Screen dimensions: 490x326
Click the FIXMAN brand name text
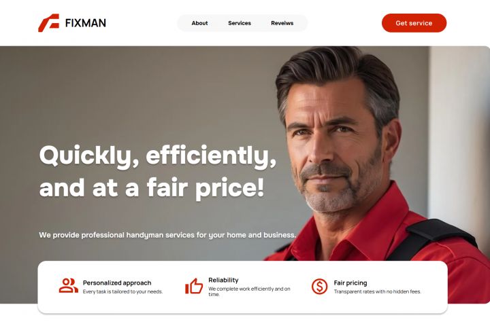click(86, 23)
